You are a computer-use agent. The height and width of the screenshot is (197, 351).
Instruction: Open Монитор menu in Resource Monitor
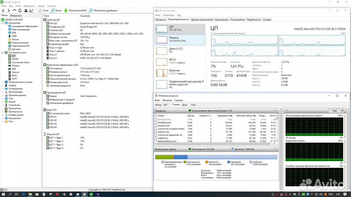pos(167,100)
